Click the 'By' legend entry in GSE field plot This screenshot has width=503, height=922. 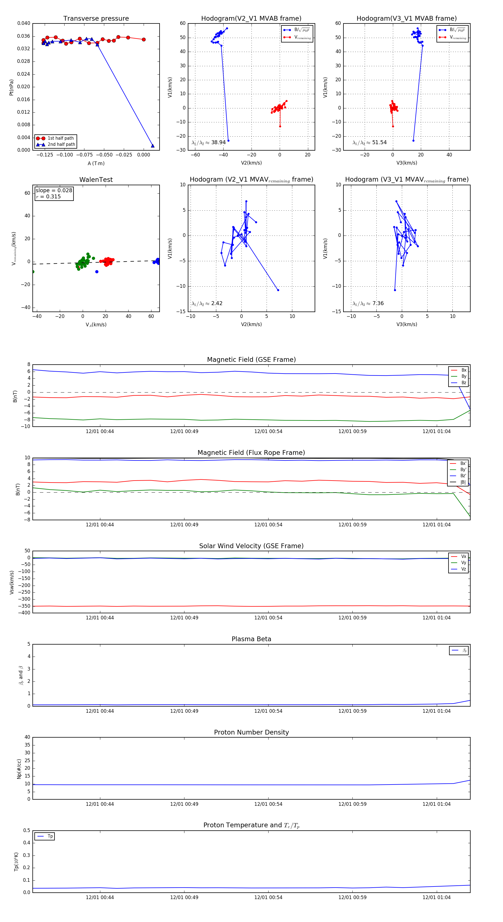459,376
